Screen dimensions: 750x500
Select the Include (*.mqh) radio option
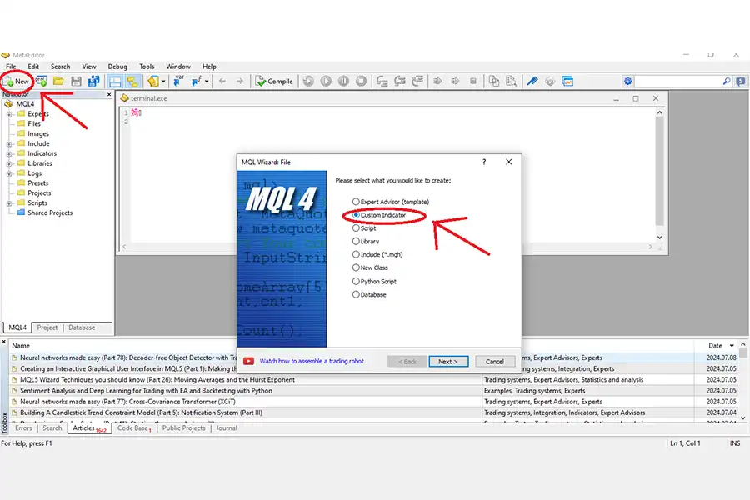coord(356,254)
